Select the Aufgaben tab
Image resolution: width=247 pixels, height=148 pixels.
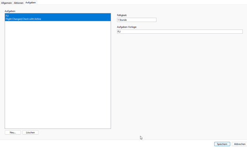(x=31, y=3)
